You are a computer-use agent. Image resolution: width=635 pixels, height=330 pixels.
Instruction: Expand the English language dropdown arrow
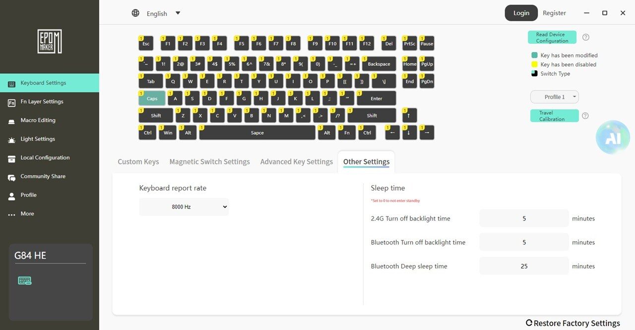click(x=178, y=13)
